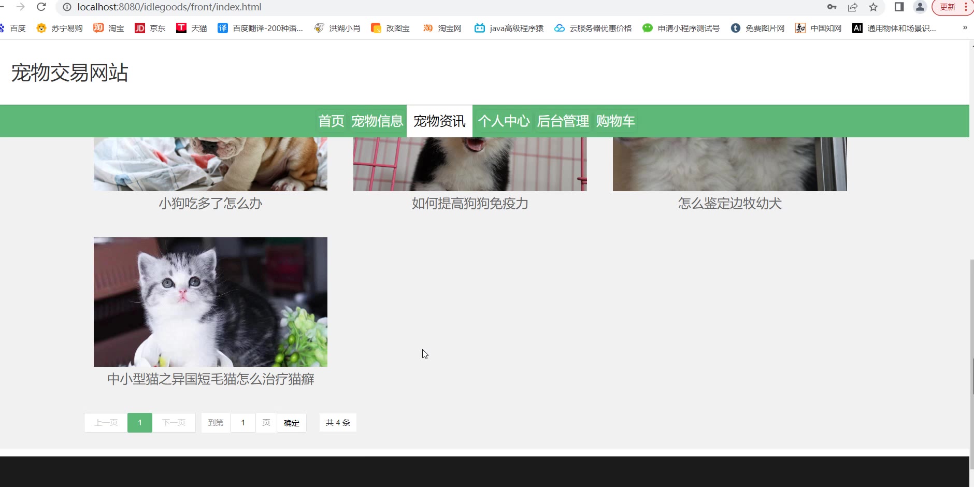Open the 申请小程序测试号 bookmark icon
Screen dimensions: 974x487
point(648,28)
